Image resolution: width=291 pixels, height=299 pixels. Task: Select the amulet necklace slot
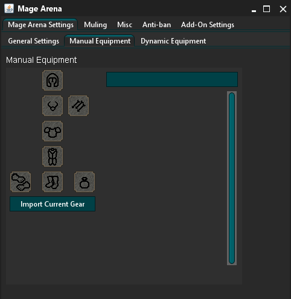pos(53,106)
